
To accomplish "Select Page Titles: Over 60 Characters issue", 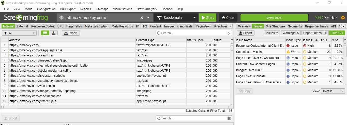I will 289,58.
